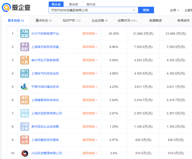Image resolution: width=192 pixels, height=159 pixels.
Task: Expand 股权结构 for 上海奕隆投资发展
Action: pos(90,140)
